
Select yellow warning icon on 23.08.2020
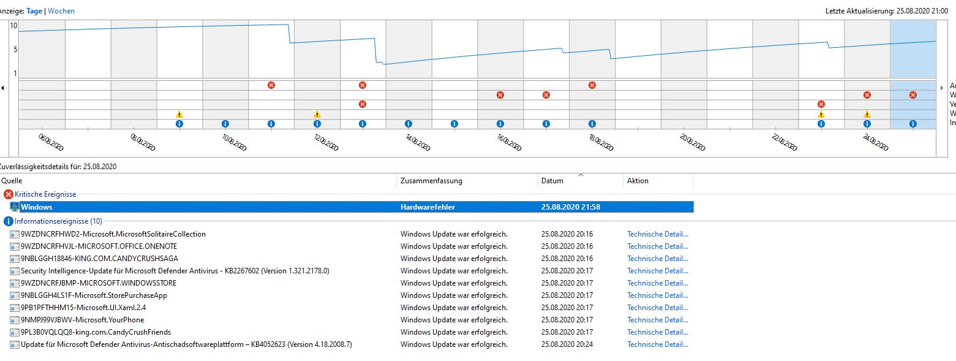point(821,114)
